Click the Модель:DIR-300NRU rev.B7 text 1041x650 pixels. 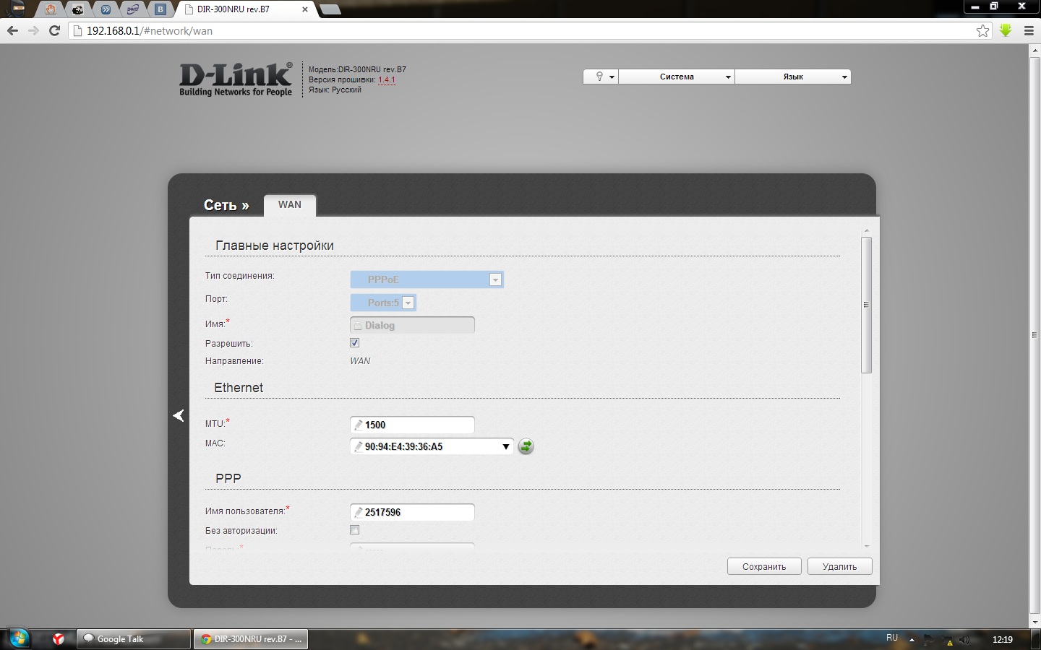(x=357, y=70)
